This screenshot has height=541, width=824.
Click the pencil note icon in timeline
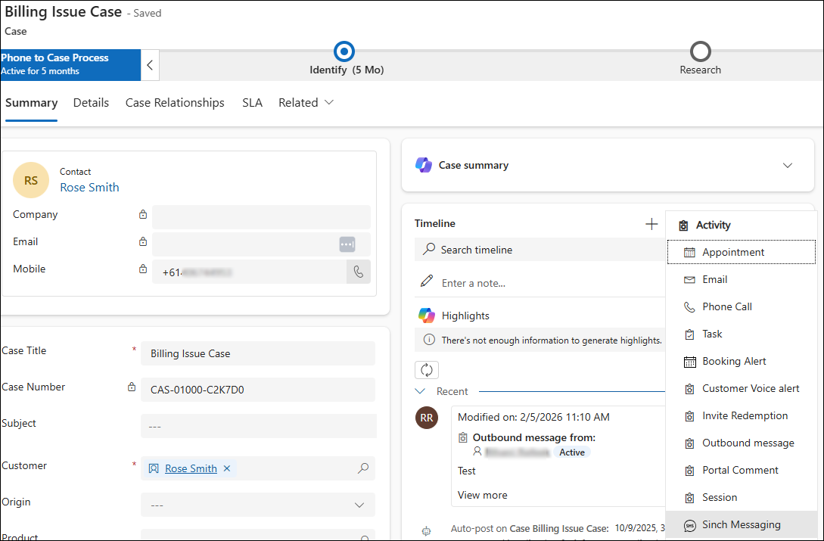click(427, 281)
